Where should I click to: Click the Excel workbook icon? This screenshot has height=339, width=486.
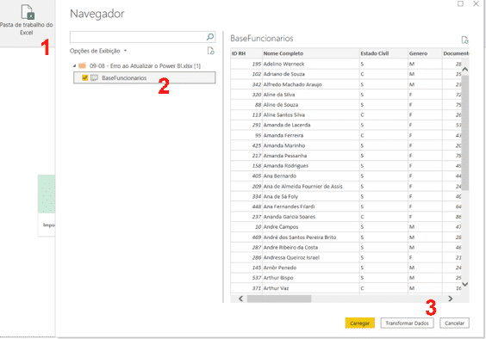[x=28, y=12]
